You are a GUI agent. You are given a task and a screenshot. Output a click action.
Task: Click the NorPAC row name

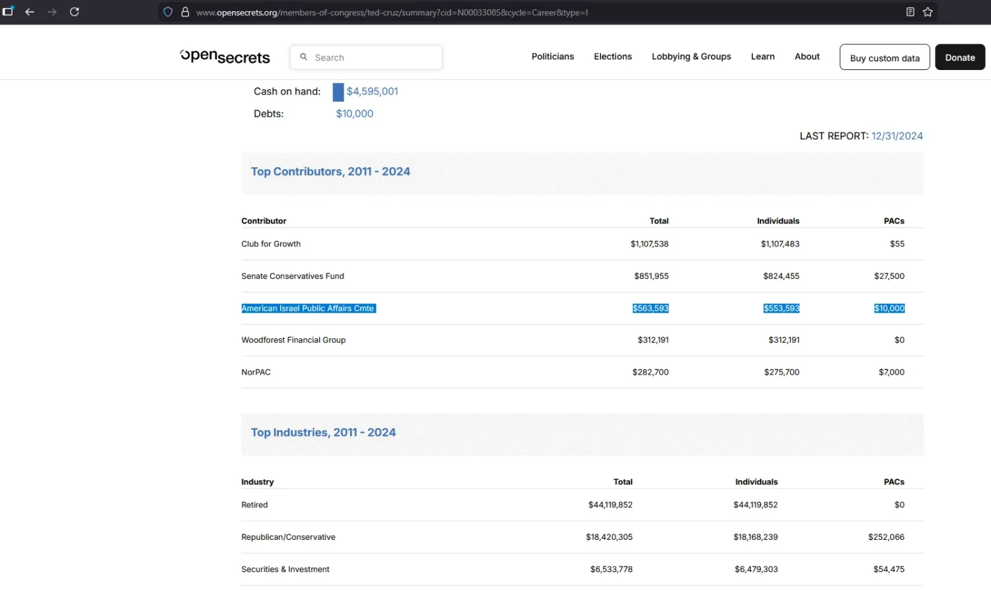[x=256, y=373]
